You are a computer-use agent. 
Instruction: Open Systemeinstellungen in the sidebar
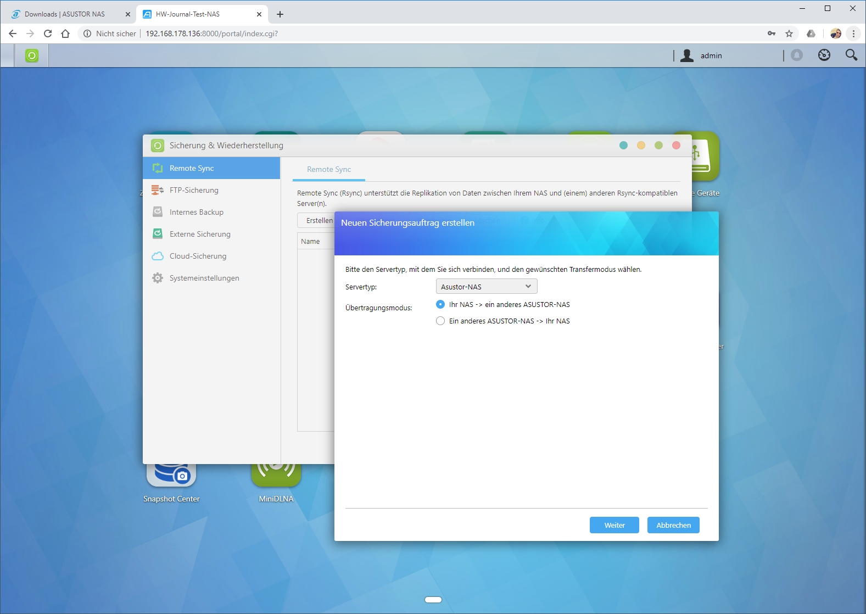(211, 278)
